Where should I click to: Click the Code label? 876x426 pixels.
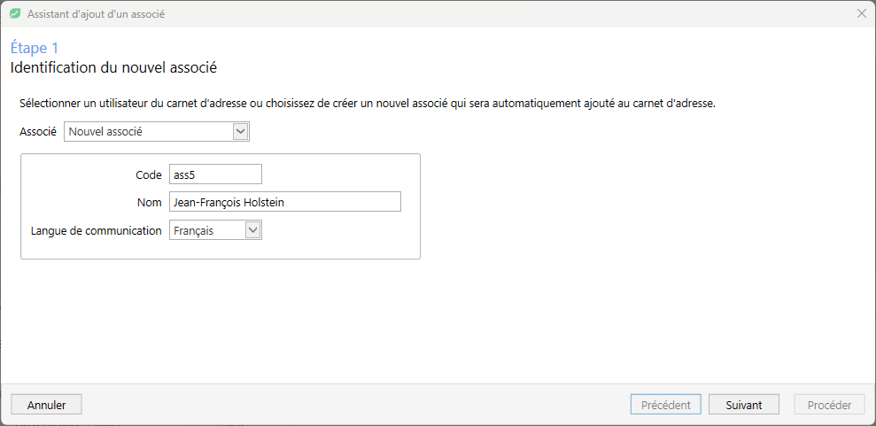pos(149,174)
